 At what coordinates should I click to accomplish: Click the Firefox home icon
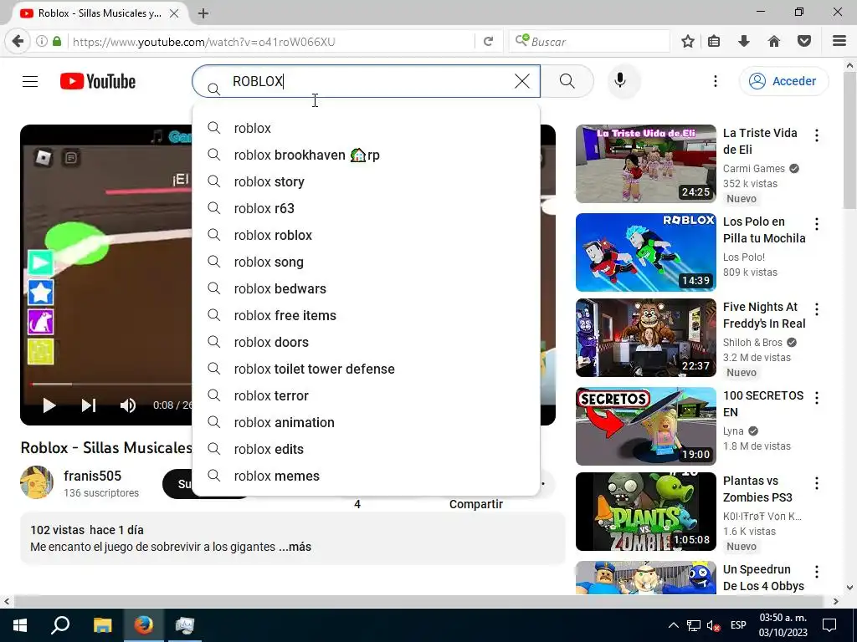pos(774,42)
